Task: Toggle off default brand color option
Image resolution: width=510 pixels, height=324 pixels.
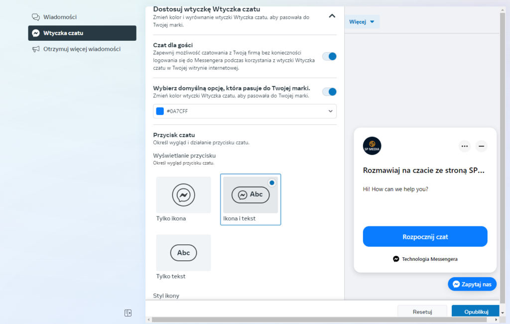Action: 329,92
